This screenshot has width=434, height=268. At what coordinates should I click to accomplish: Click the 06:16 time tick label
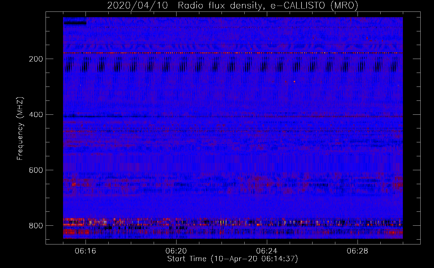[86, 251]
